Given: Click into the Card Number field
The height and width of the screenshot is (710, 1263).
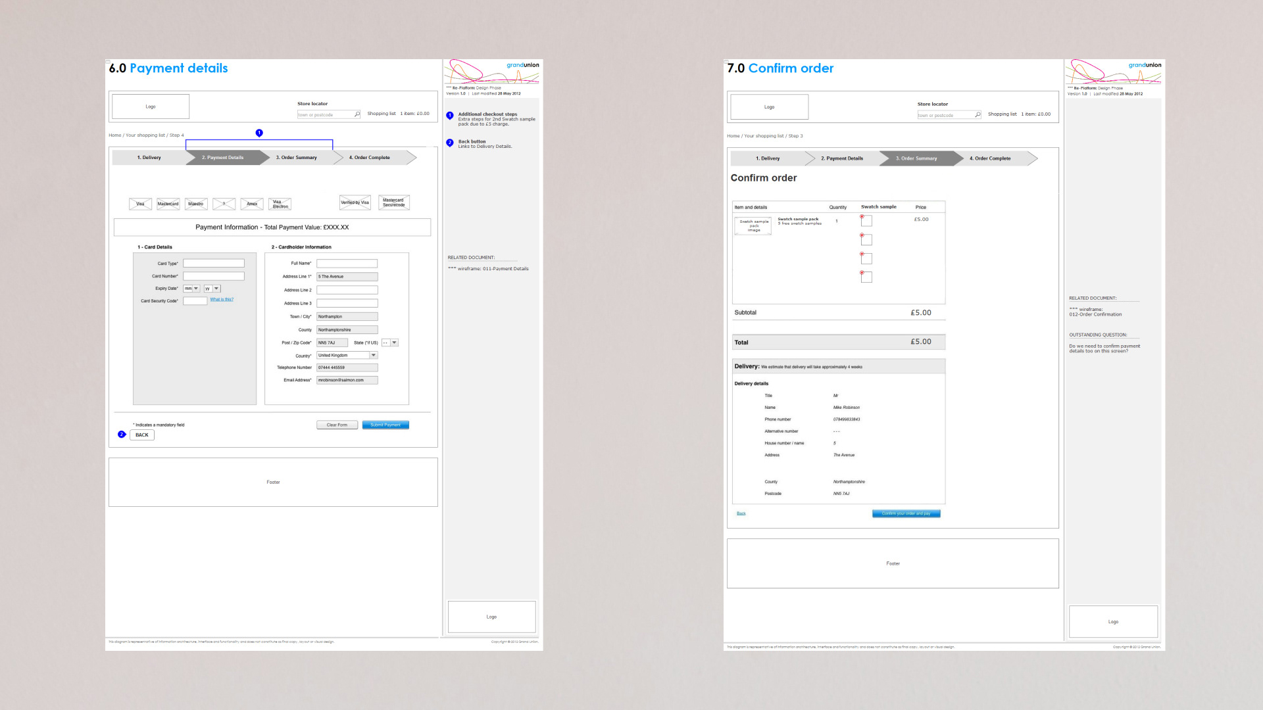Looking at the screenshot, I should pyautogui.click(x=213, y=276).
